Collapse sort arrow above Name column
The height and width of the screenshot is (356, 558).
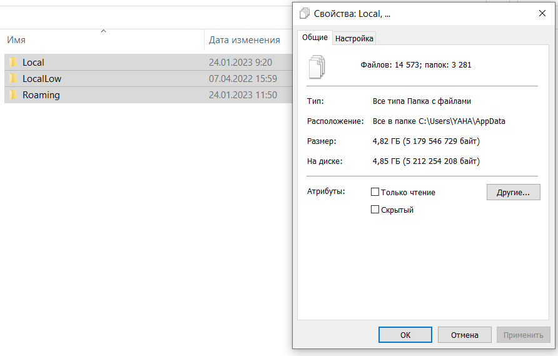104,31
